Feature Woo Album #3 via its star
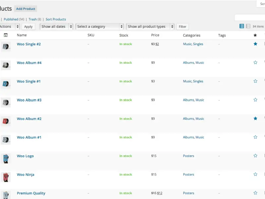Image resolution: width=265 pixels, height=199 pixels. click(x=255, y=100)
